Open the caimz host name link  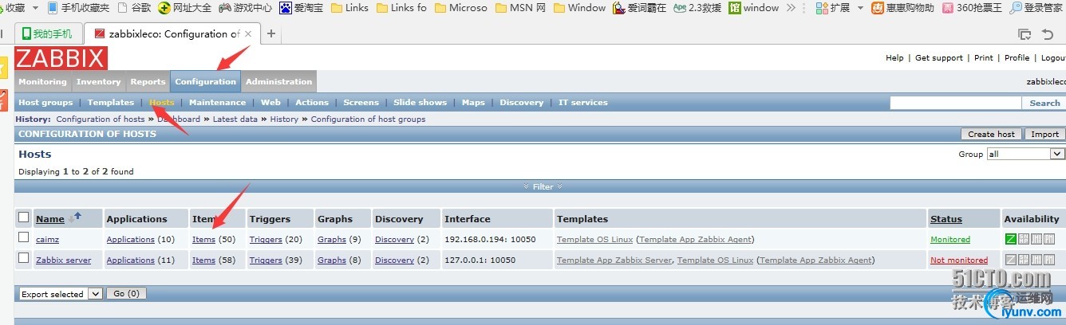click(x=48, y=239)
